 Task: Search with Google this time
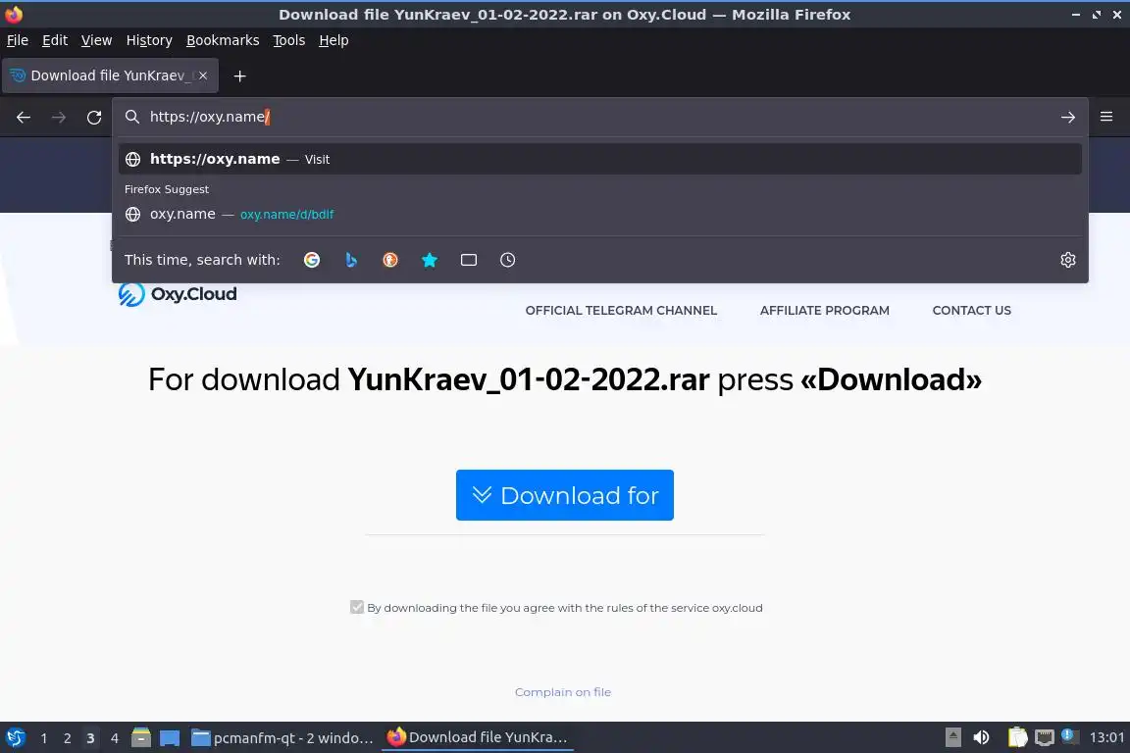pos(312,260)
